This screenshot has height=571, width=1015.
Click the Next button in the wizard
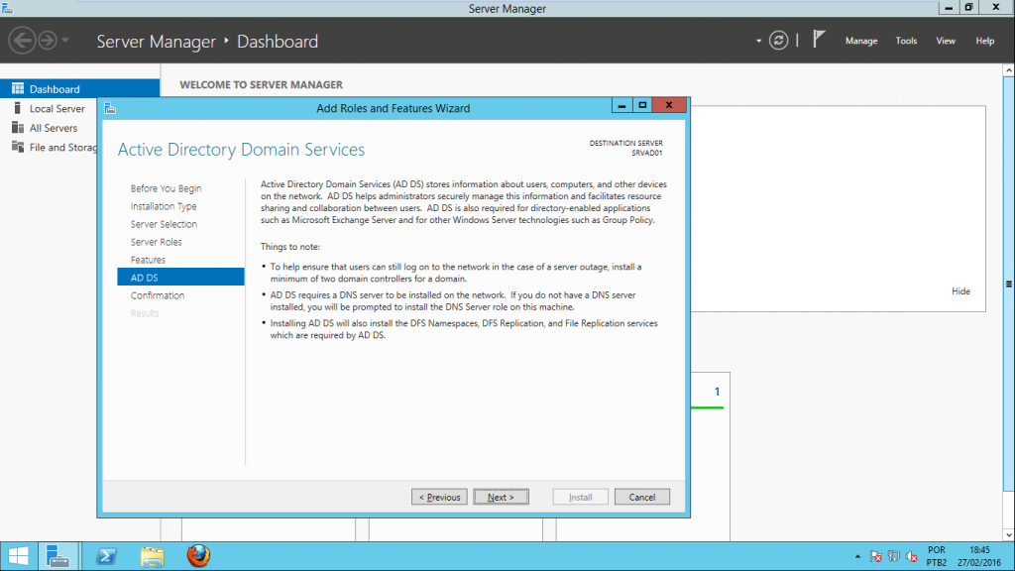(501, 496)
